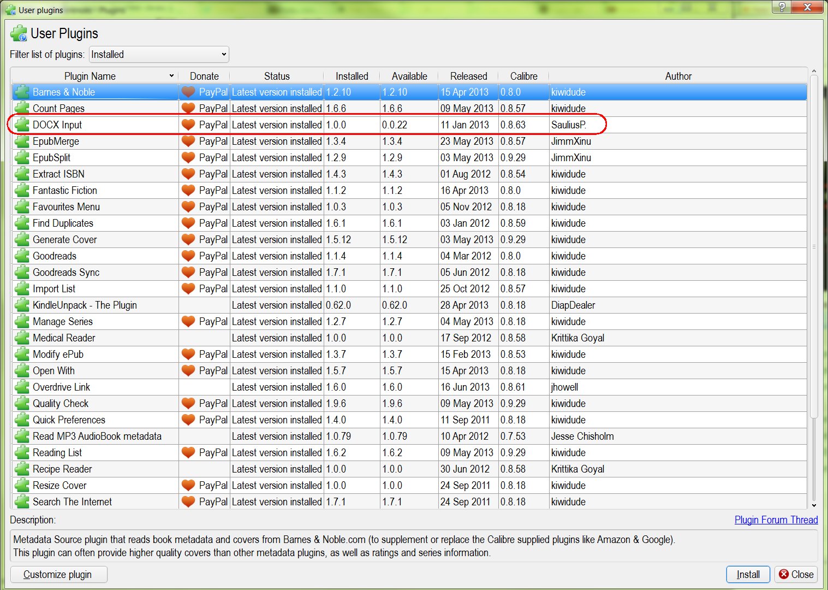Click the donate heart icon for Open With
The width and height of the screenshot is (828, 590).
click(188, 370)
